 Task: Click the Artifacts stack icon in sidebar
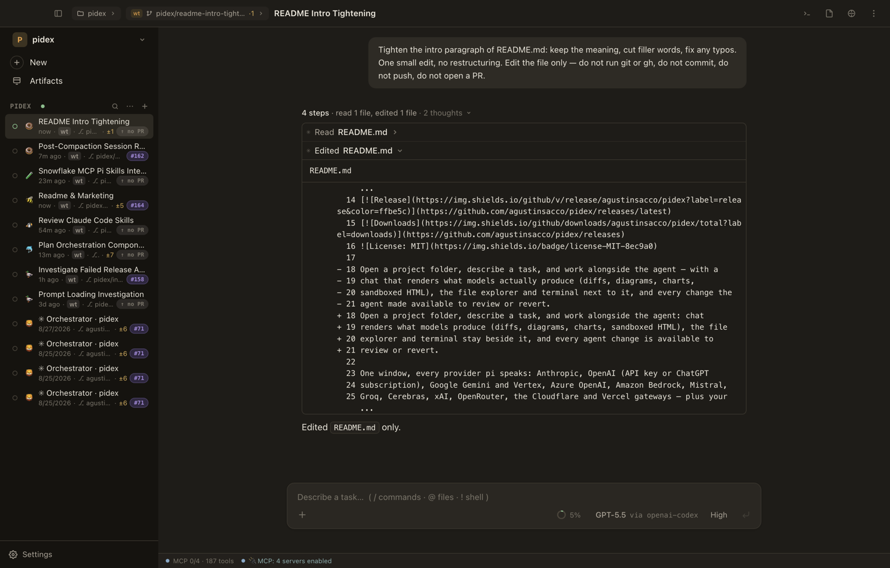click(17, 81)
